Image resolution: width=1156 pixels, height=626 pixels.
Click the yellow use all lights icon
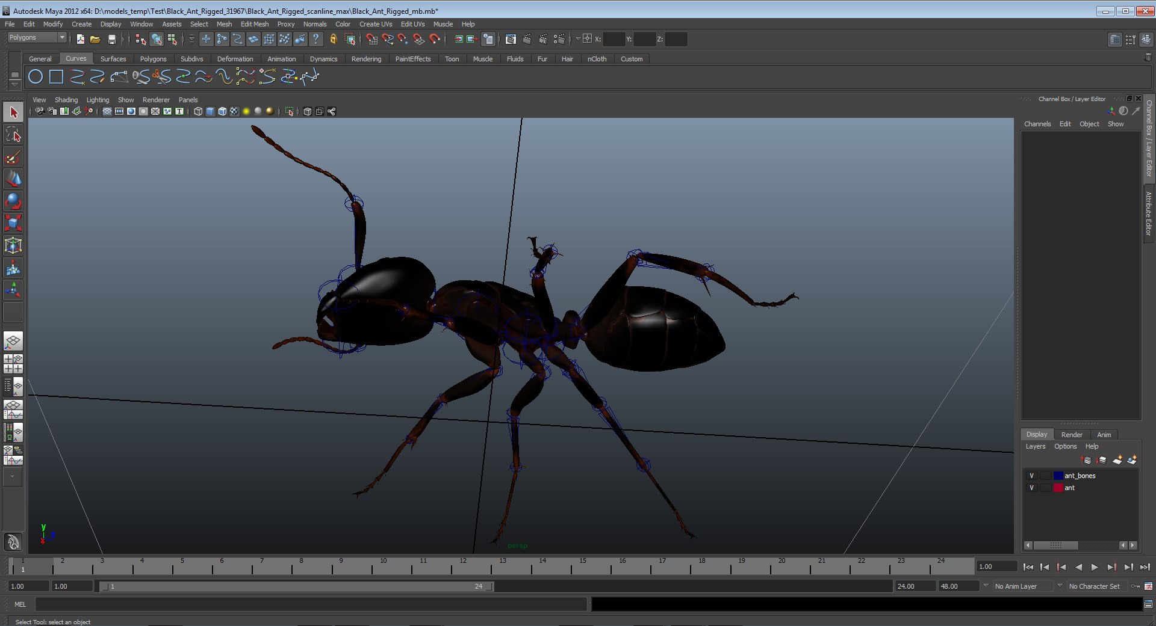[x=246, y=111]
